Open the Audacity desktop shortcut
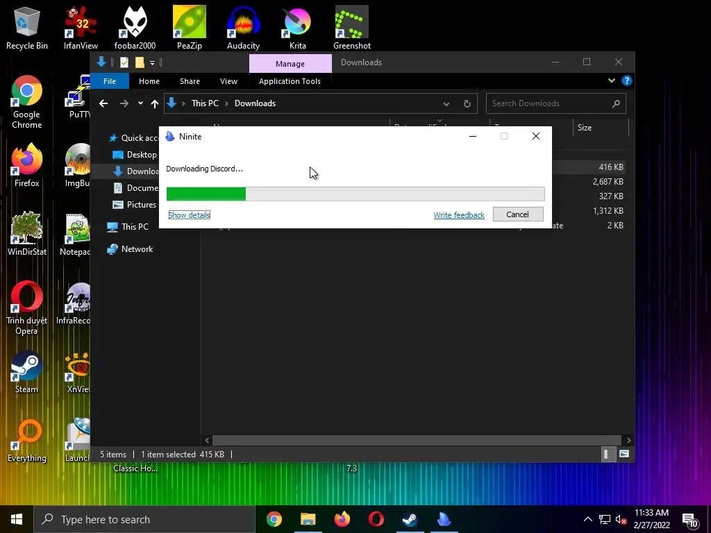This screenshot has height=533, width=711. (x=244, y=27)
